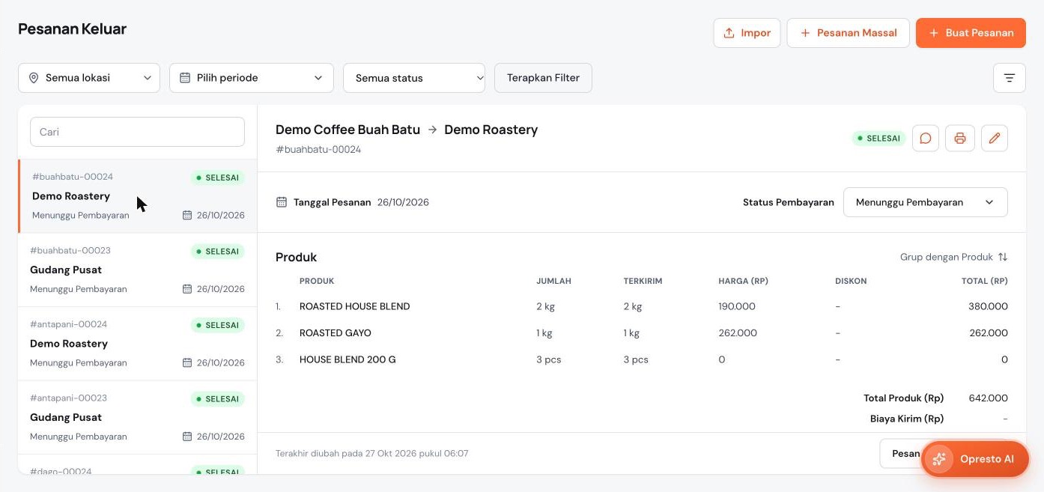
Task: Click ROASTED GAYO product name
Action: click(336, 333)
